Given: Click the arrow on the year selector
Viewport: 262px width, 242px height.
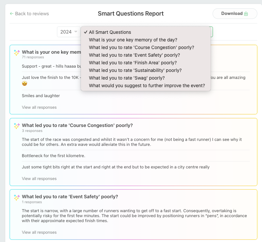Looking at the screenshot, I should point(76,31).
